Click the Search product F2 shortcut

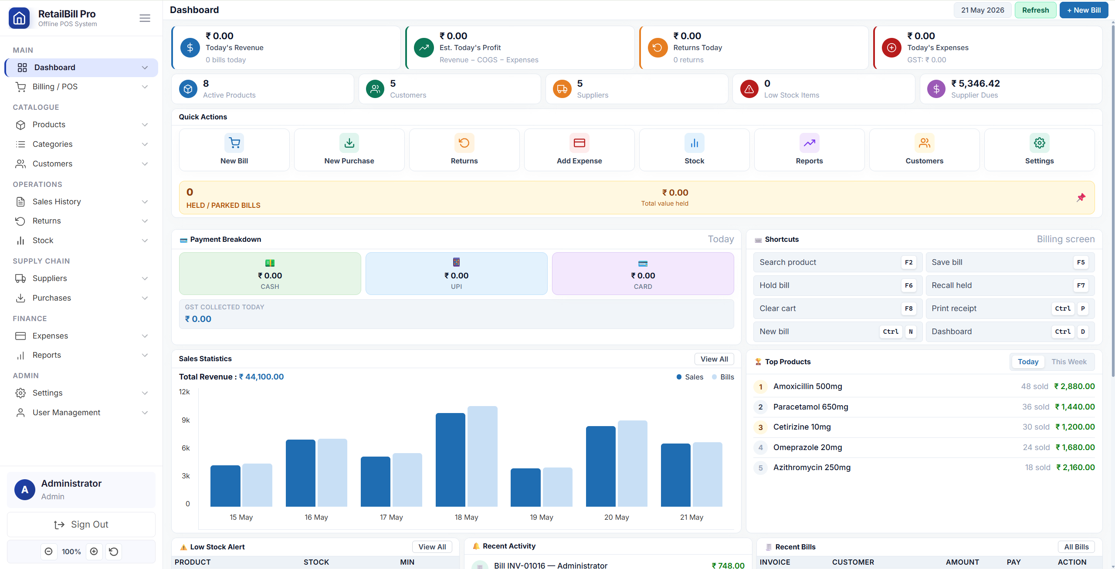click(837, 262)
